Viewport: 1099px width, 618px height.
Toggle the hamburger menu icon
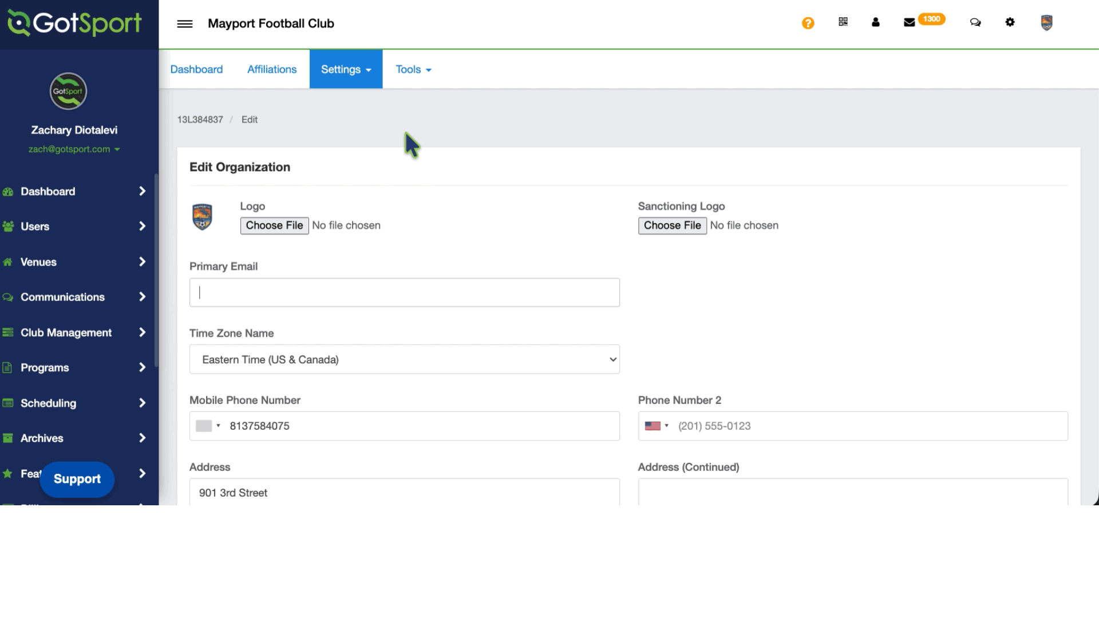click(184, 23)
